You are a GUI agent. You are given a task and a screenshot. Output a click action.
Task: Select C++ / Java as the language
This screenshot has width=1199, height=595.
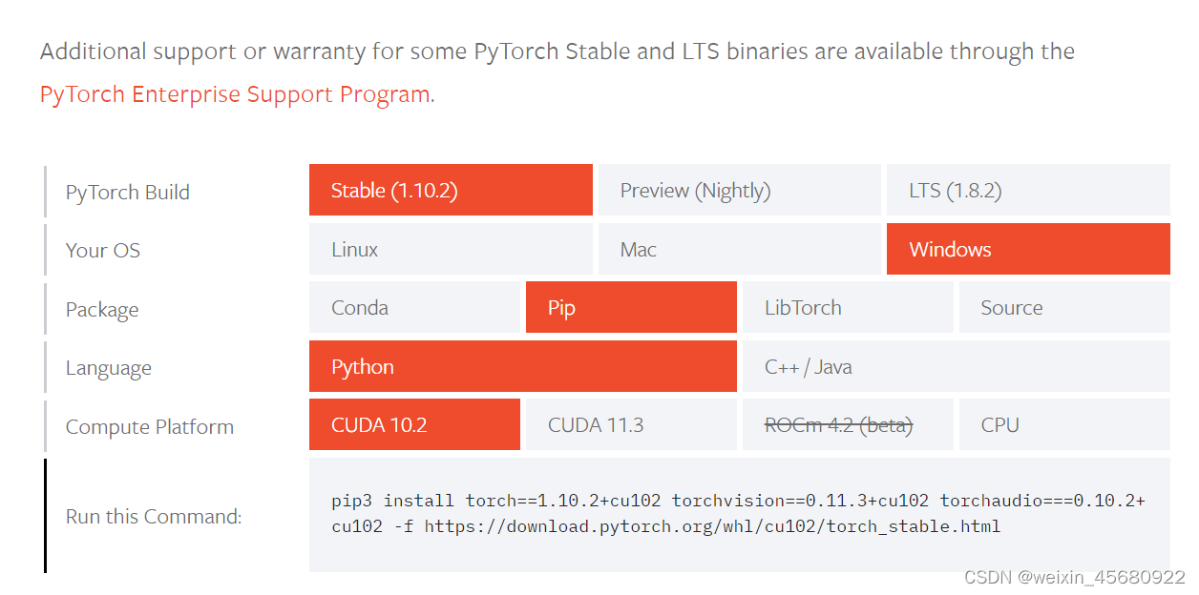coord(957,366)
